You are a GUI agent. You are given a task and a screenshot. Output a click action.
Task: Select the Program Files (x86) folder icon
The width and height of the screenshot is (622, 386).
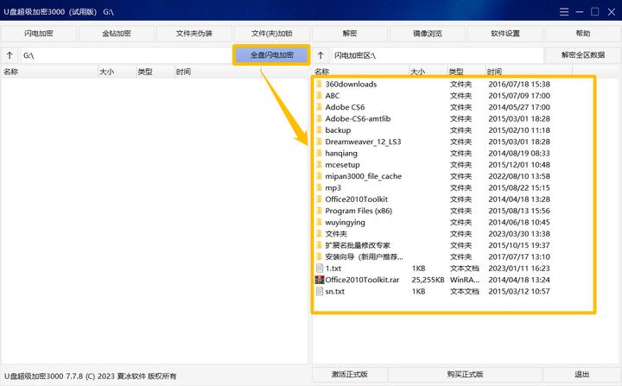[x=319, y=211]
